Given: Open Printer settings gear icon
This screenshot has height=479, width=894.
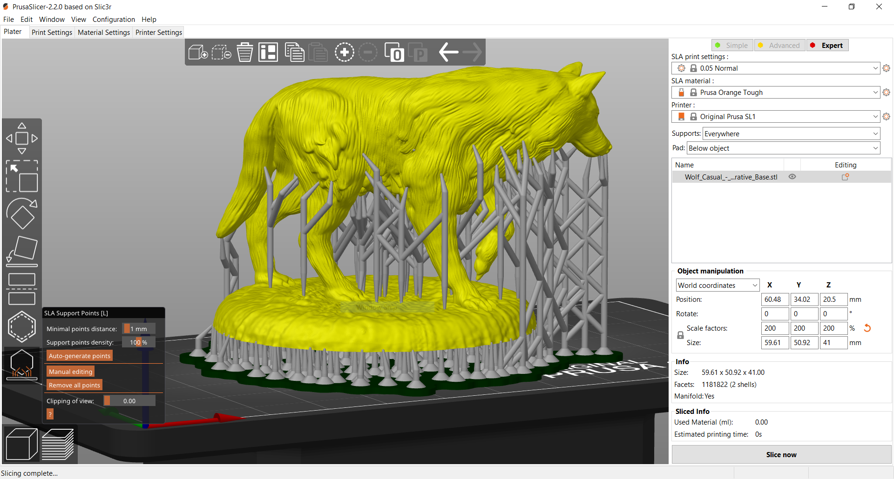Looking at the screenshot, I should [887, 117].
